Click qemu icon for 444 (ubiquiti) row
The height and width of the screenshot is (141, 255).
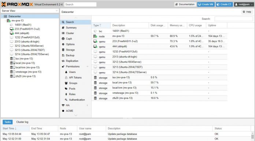click(x=95, y=47)
